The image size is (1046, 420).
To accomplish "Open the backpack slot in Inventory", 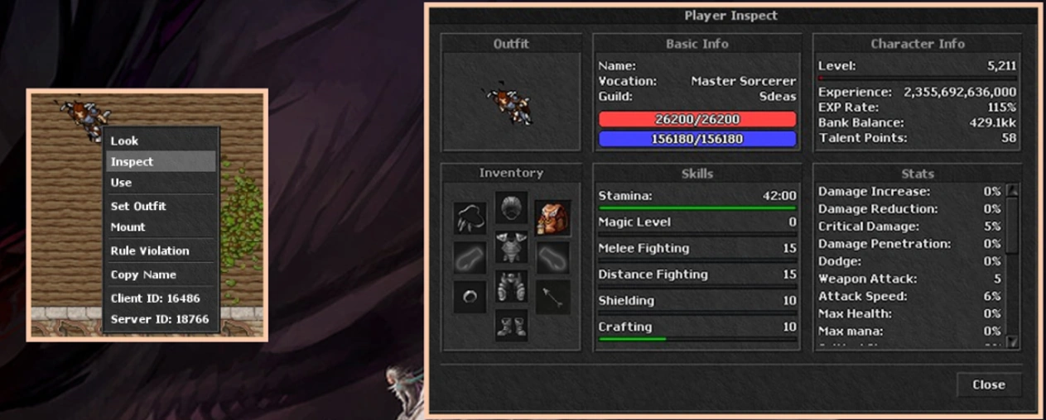I will [x=552, y=218].
